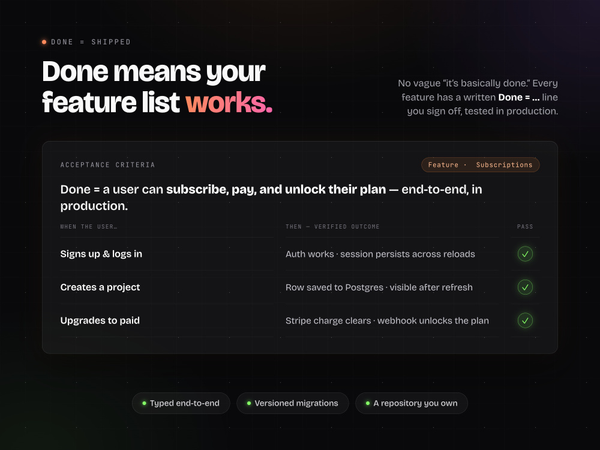Click the pass checkmark for Signs up & logs in
600x450 pixels.
coord(525,254)
